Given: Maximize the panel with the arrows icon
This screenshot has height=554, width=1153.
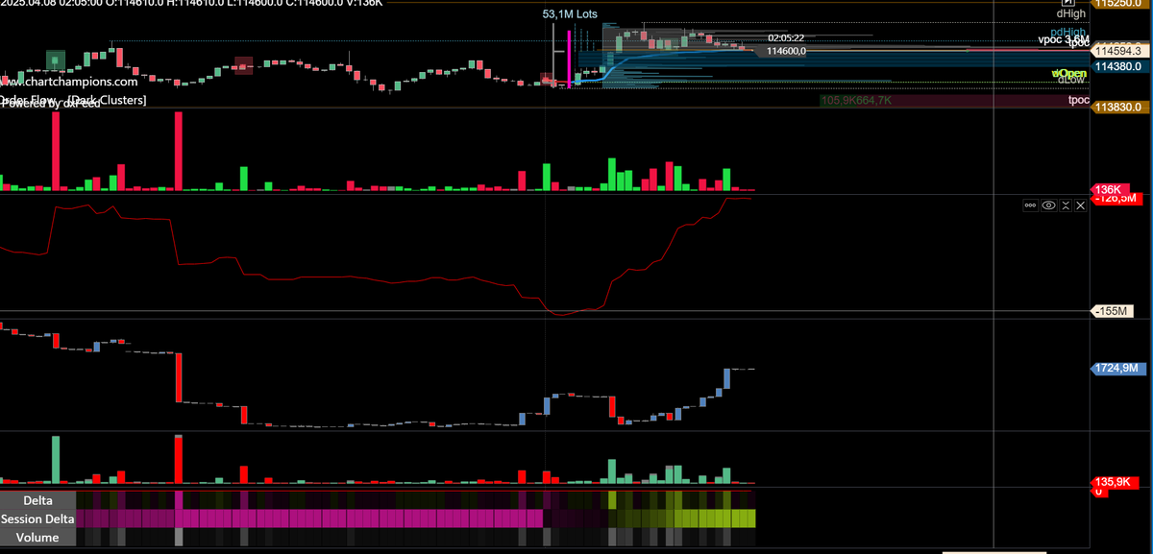Looking at the screenshot, I should tap(1065, 205).
